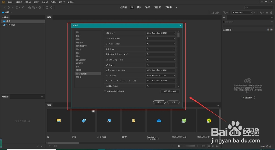Click the 取消 button
The width and height of the screenshot is (275, 150).
173,102
